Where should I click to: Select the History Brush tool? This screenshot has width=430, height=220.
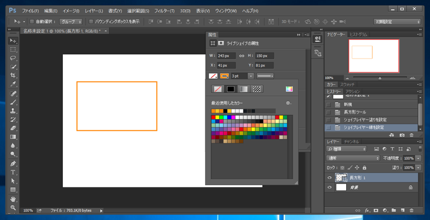pyautogui.click(x=13, y=120)
